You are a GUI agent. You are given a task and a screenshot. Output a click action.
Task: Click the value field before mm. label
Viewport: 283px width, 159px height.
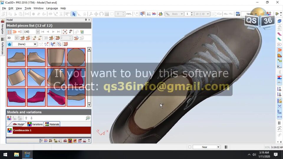119,14
